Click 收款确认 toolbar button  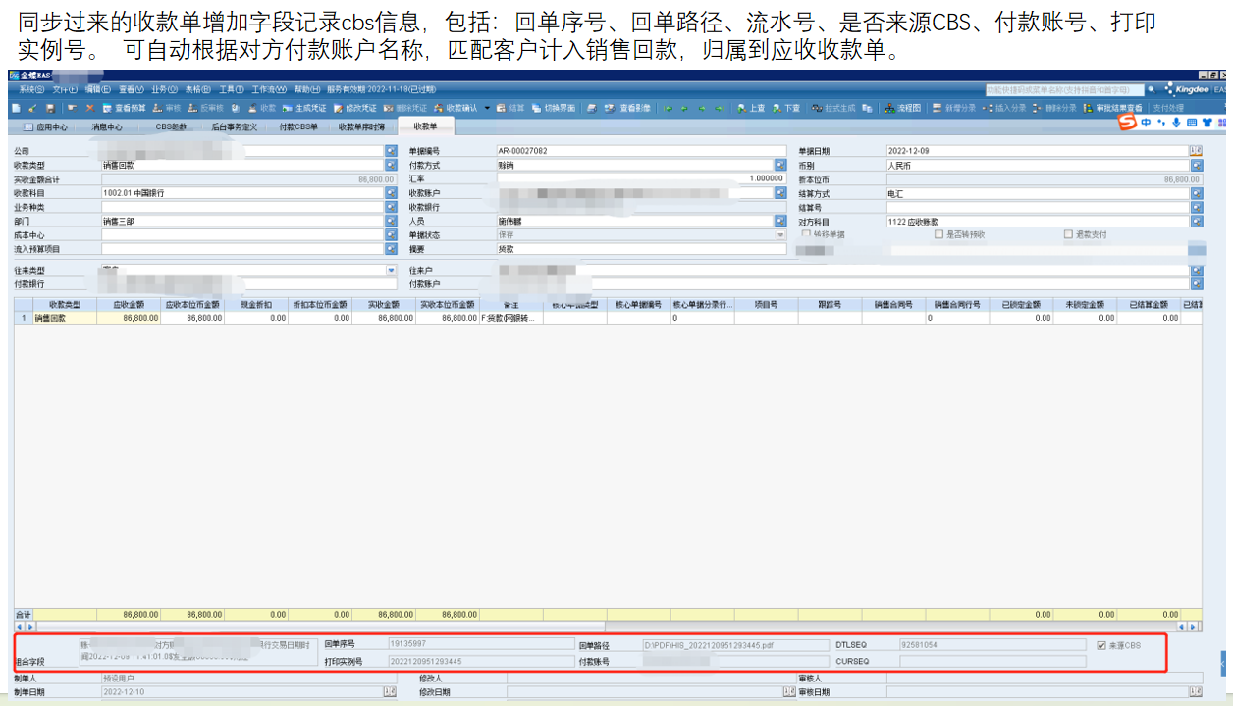click(456, 107)
